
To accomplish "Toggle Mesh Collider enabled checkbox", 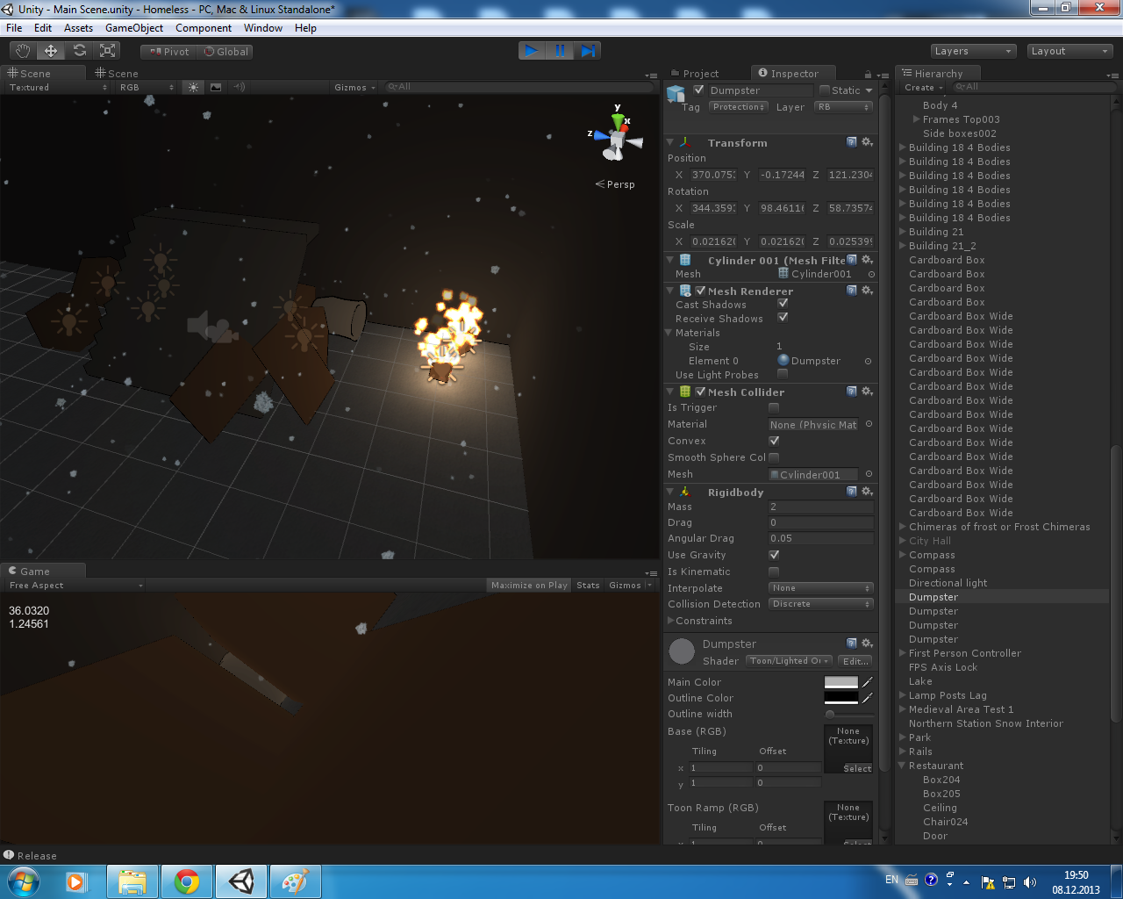I will click(701, 392).
